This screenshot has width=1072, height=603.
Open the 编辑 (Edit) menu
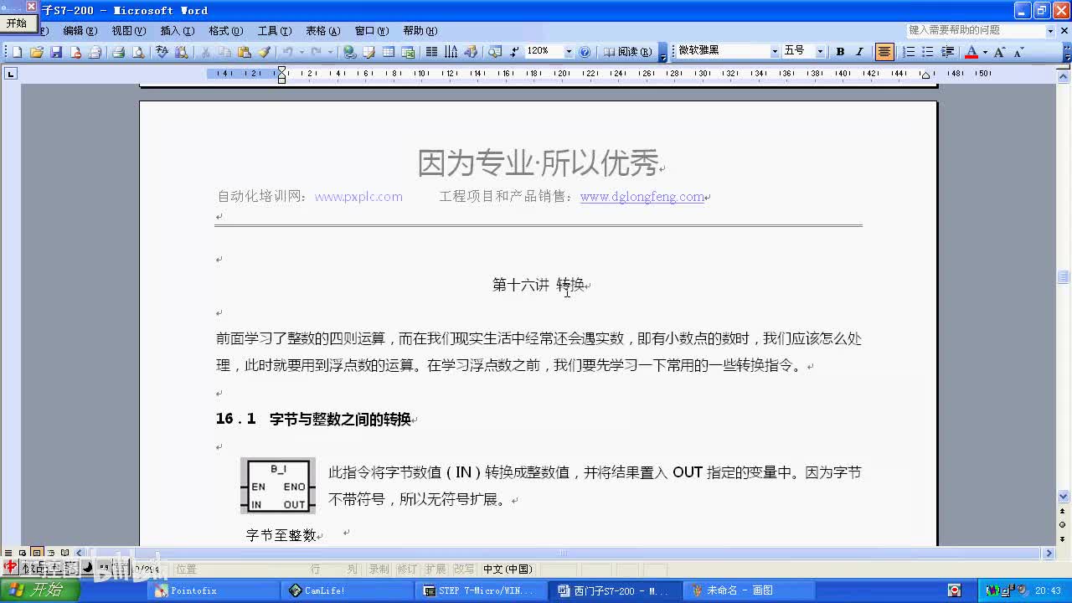(80, 31)
